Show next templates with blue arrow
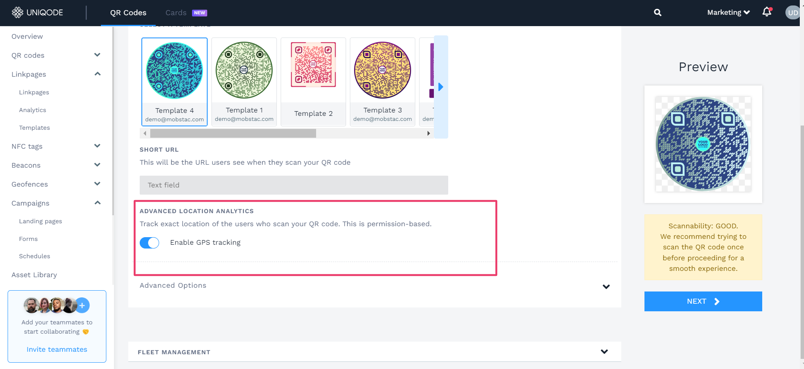804x369 pixels. pos(441,87)
